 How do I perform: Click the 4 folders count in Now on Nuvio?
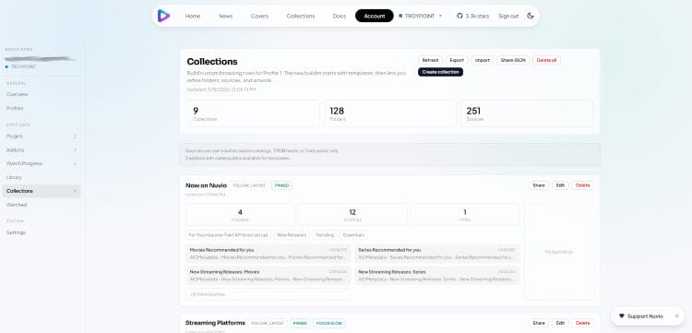(x=240, y=215)
